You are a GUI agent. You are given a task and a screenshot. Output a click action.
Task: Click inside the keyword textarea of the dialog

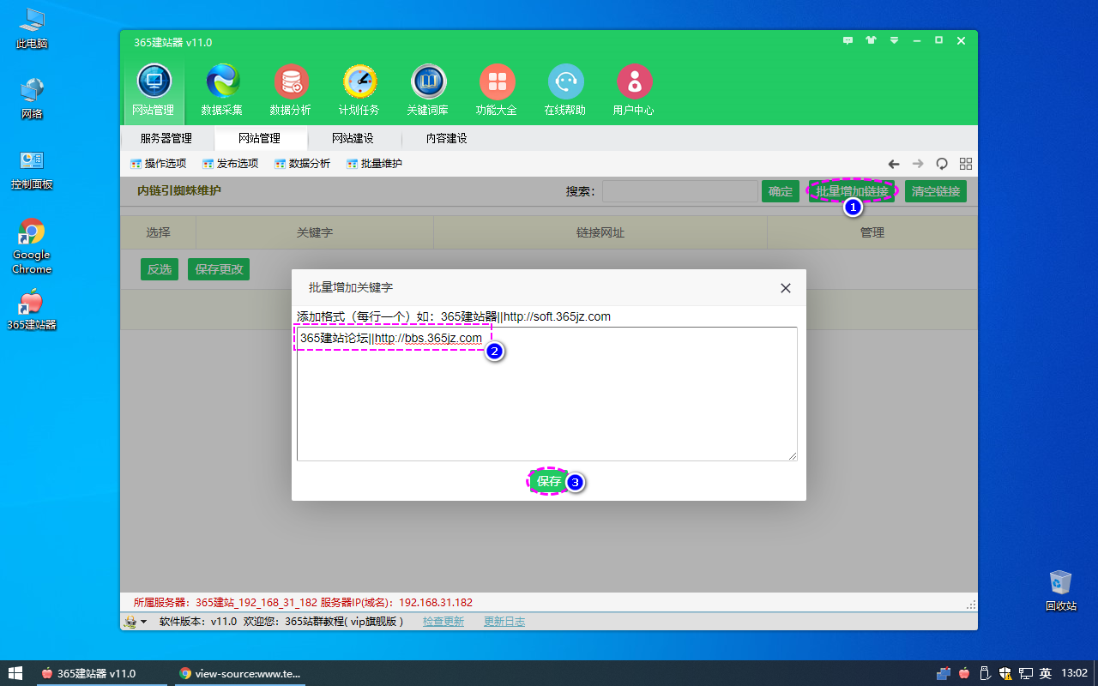click(547, 394)
